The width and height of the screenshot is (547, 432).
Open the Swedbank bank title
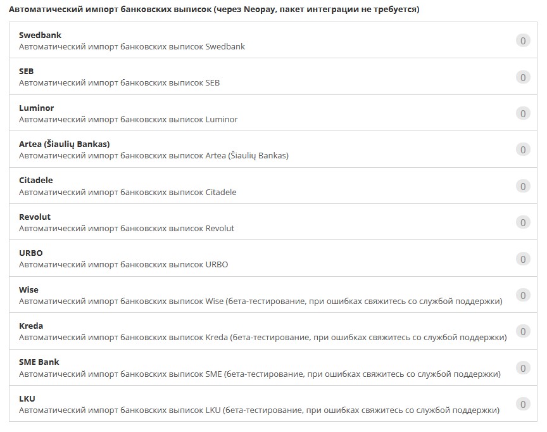pos(41,35)
